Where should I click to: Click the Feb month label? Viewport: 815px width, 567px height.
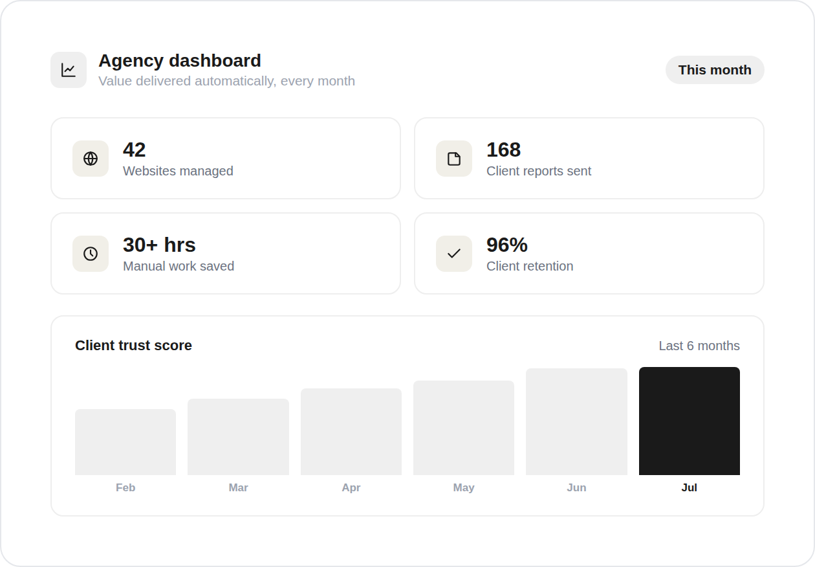click(125, 487)
